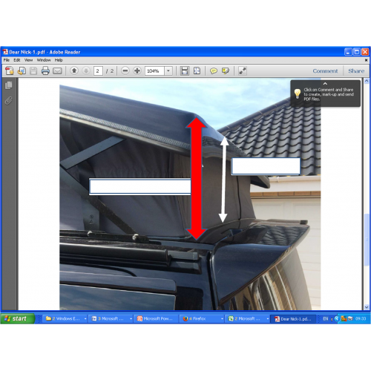
Task: Open the File menu
Action: [x=7, y=60]
